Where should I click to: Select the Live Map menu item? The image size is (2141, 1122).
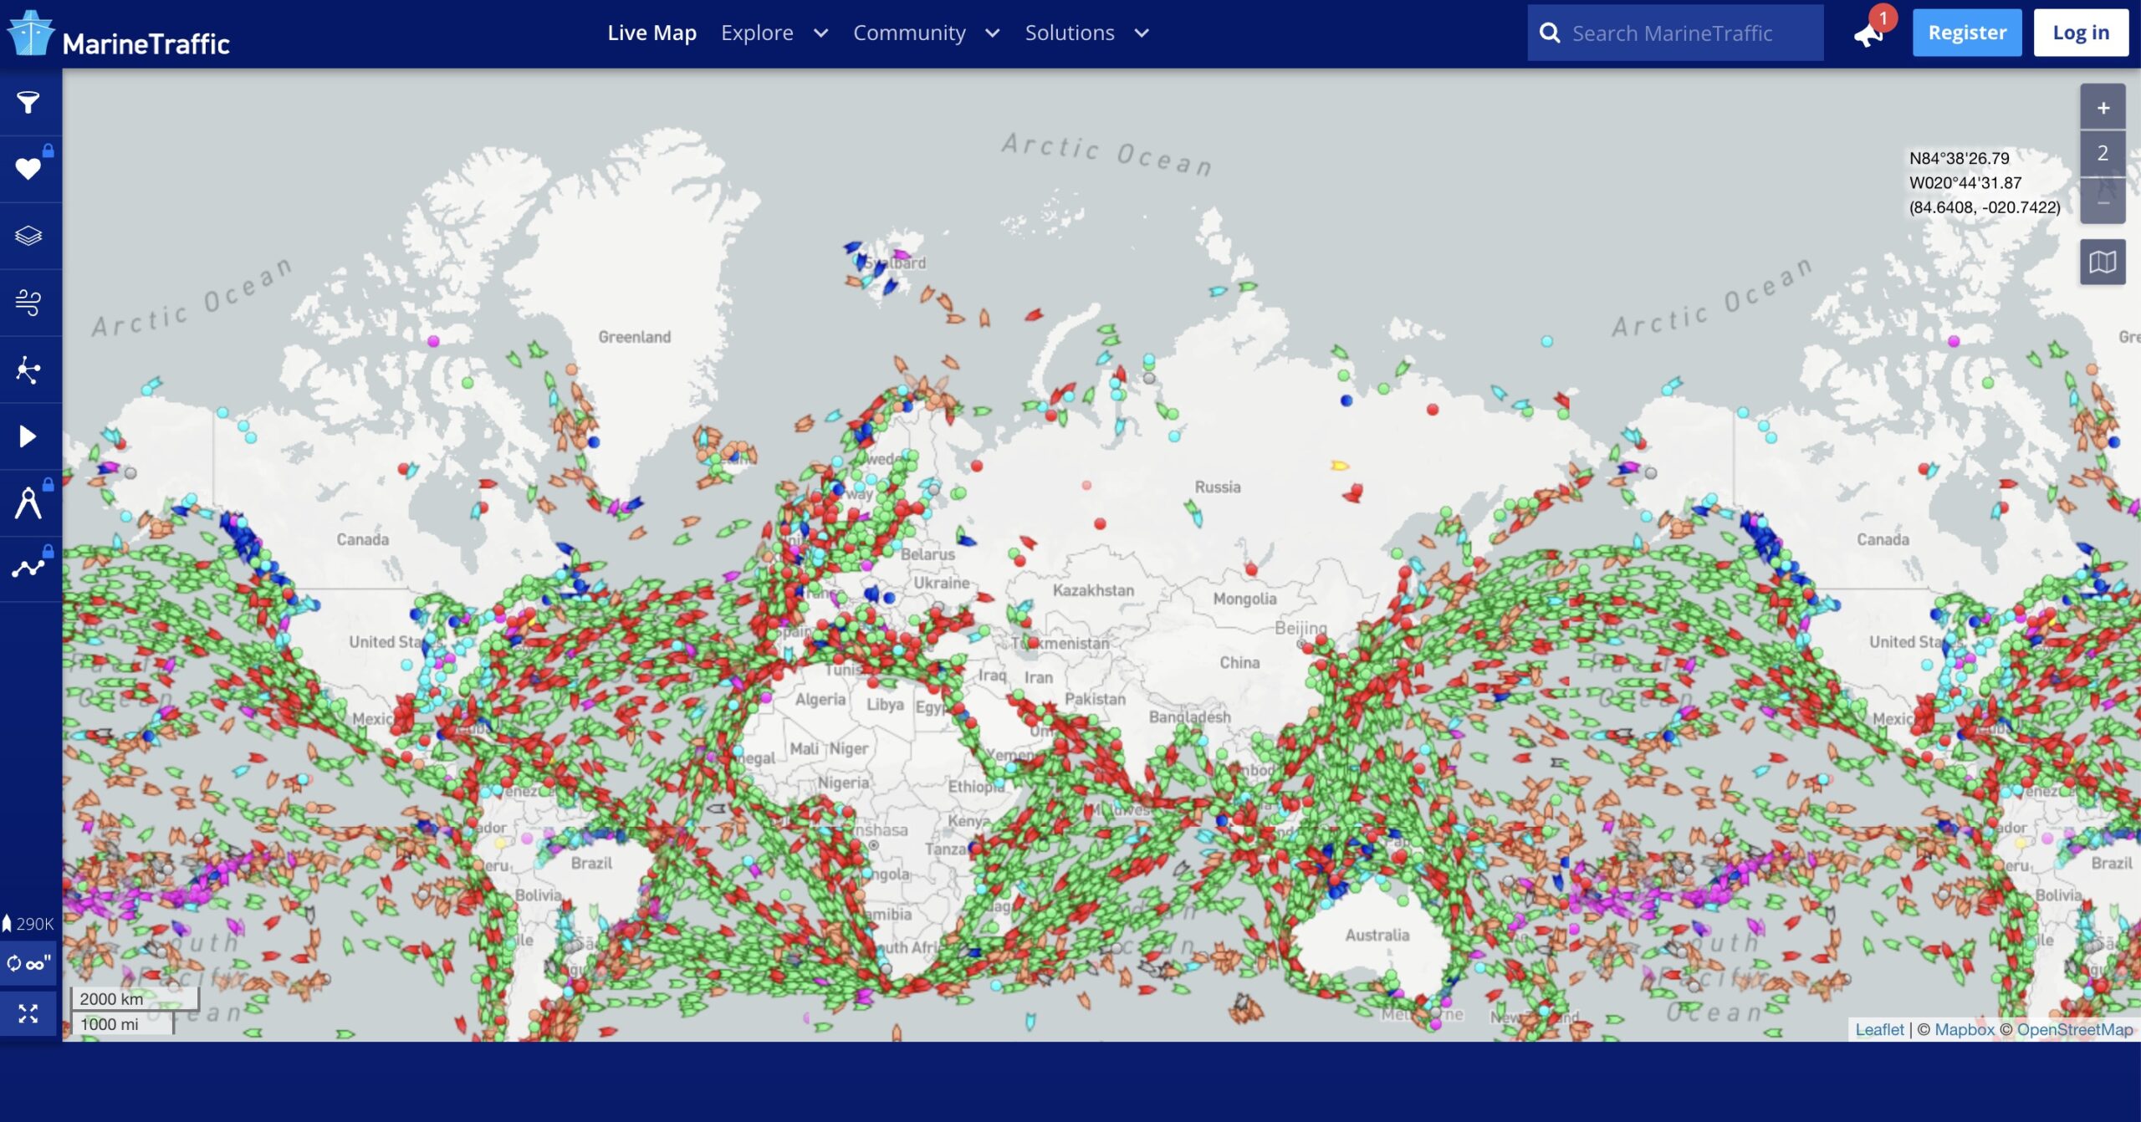[651, 33]
